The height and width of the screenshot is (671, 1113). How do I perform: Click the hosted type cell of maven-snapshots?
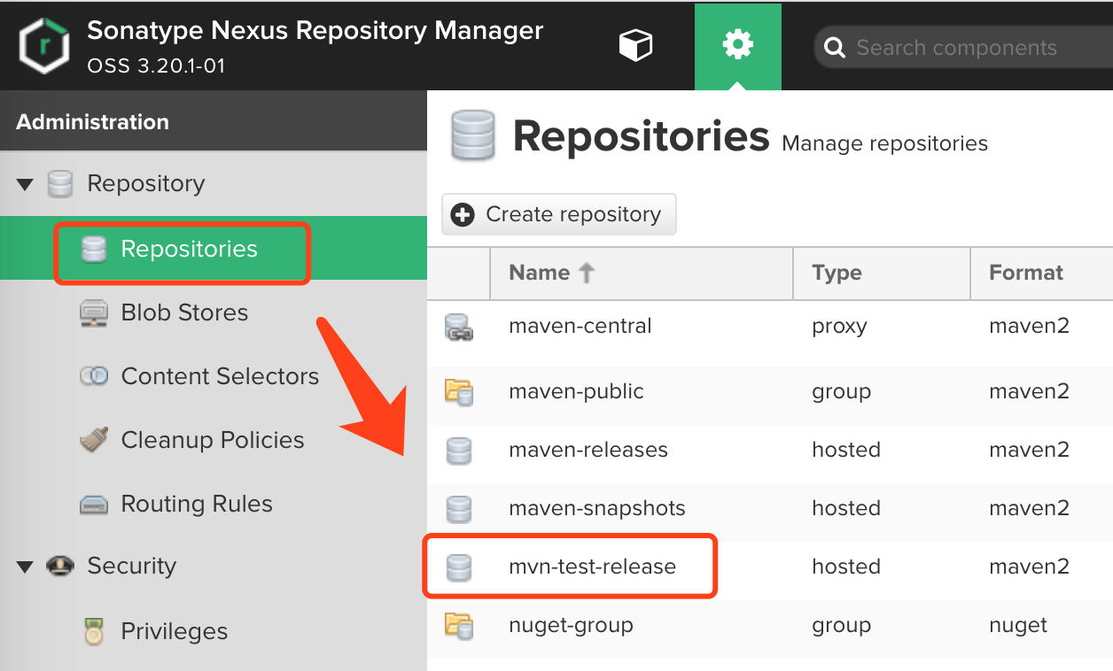click(x=845, y=508)
